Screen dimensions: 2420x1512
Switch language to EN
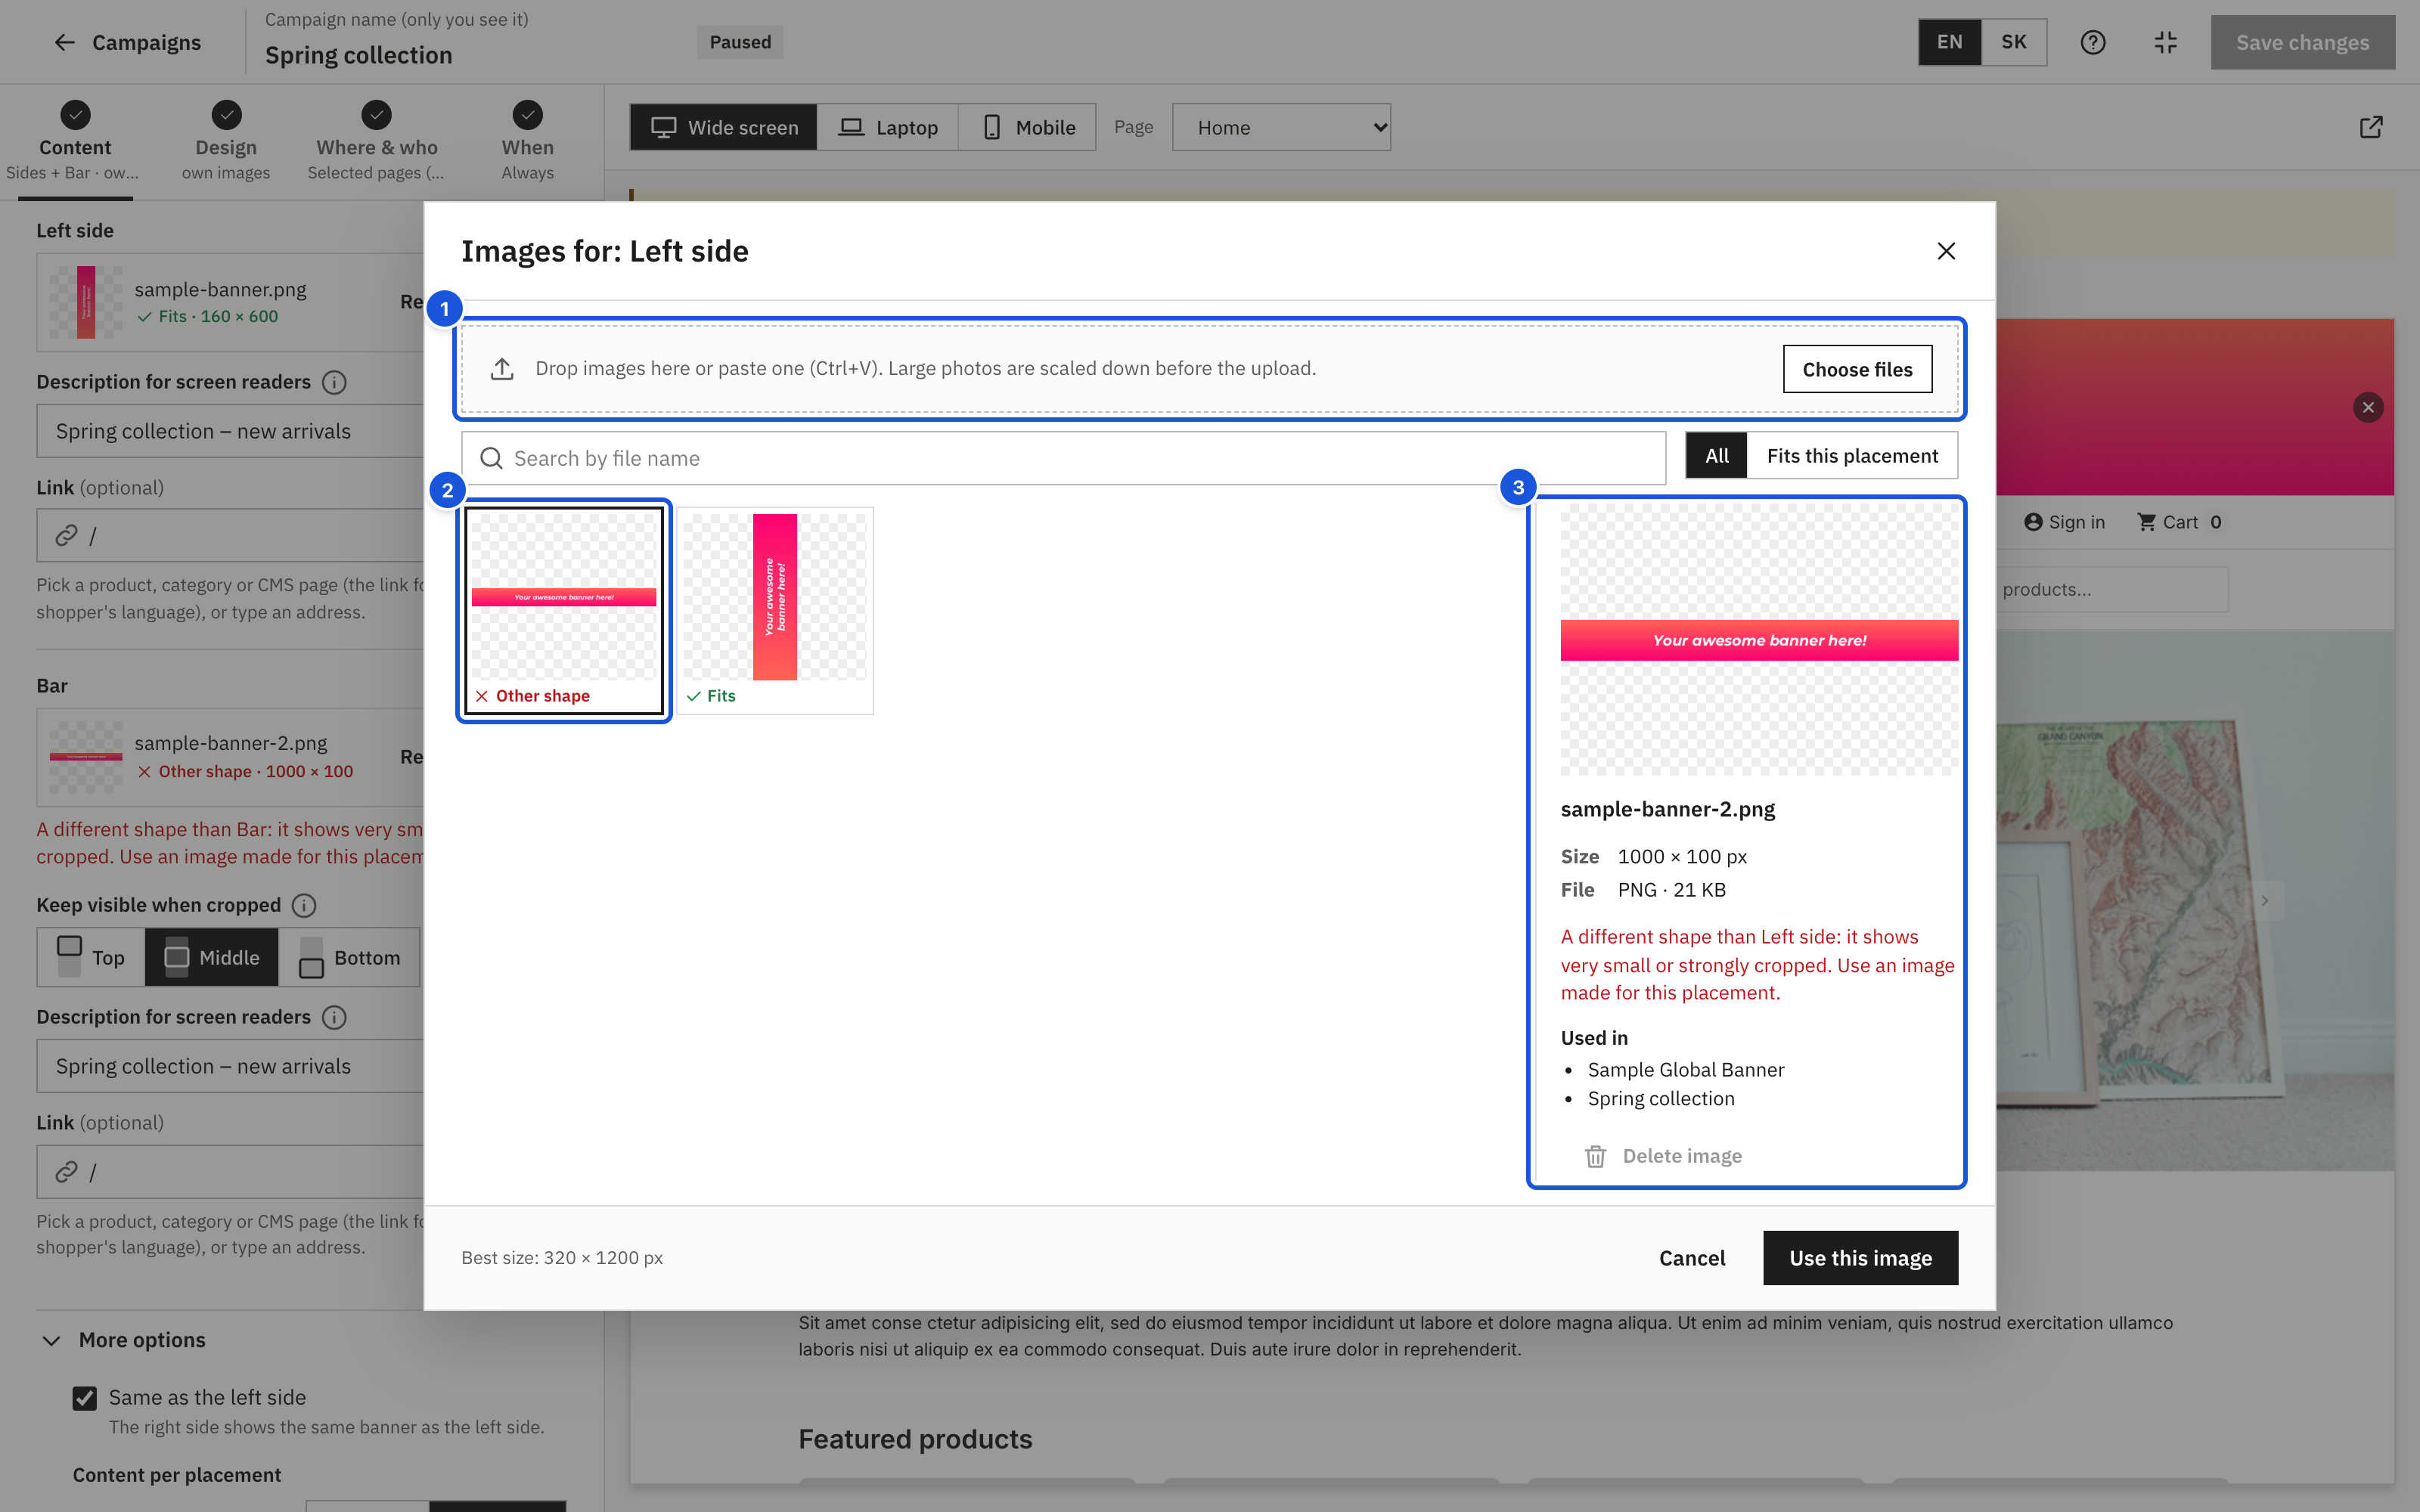[x=1949, y=42]
